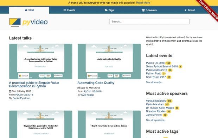Click the pyvideo logo
Screen dimensions: 218x138
pos(28,22)
